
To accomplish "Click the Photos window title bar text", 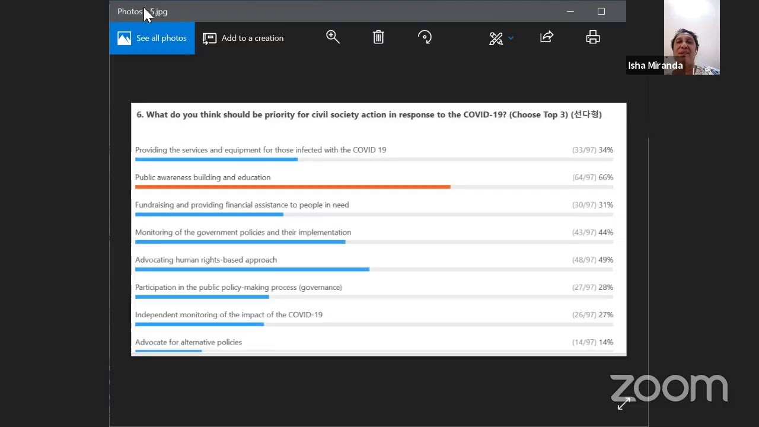I will coord(142,11).
